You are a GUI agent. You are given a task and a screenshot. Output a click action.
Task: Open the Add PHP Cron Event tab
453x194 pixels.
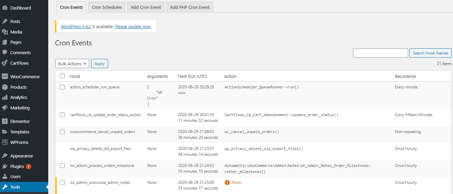[x=190, y=7]
